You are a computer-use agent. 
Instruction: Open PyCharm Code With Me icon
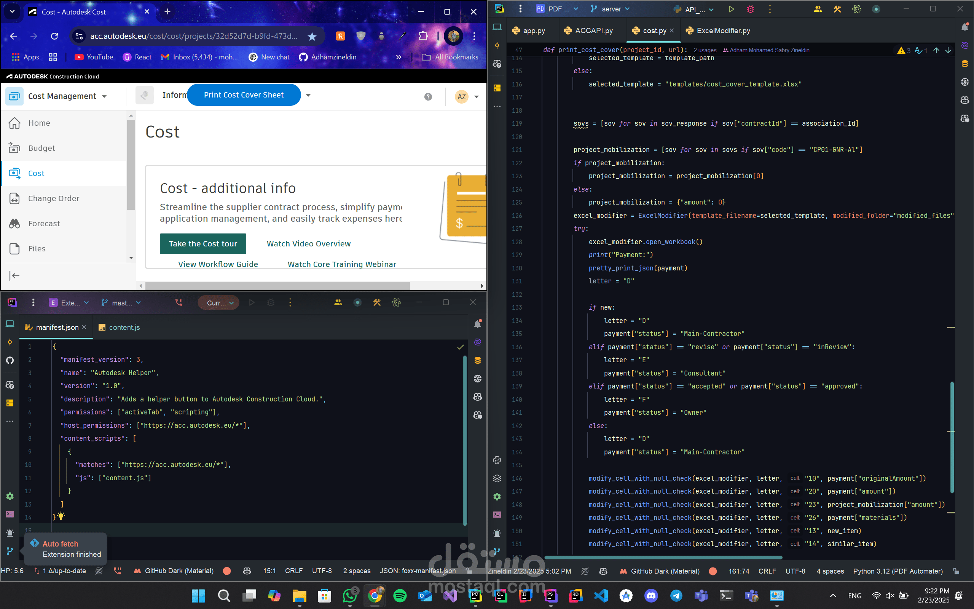tap(818, 9)
